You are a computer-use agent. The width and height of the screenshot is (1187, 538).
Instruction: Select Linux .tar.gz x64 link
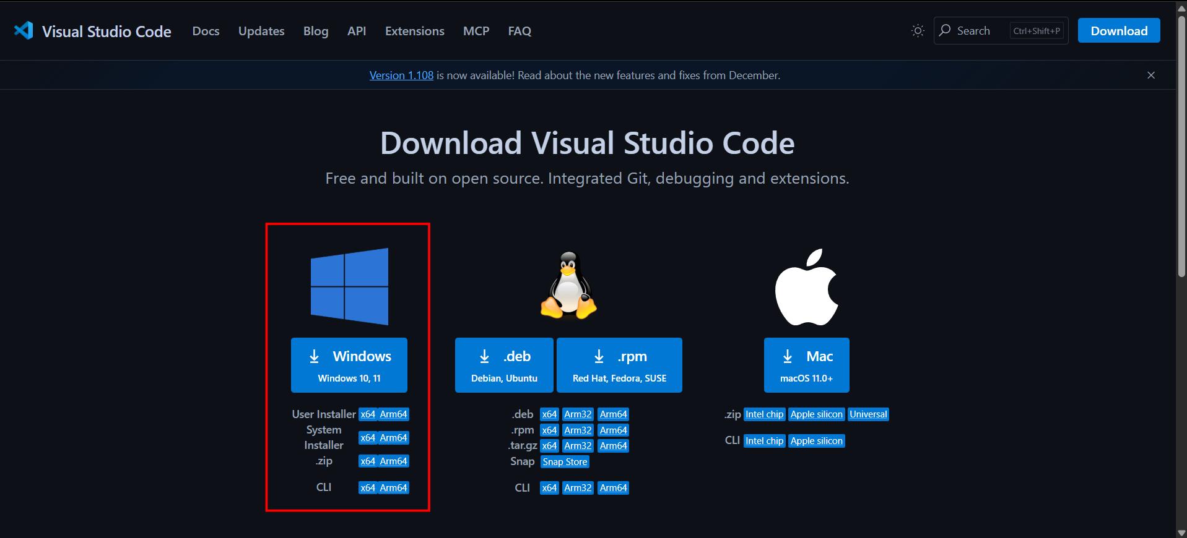coord(549,446)
